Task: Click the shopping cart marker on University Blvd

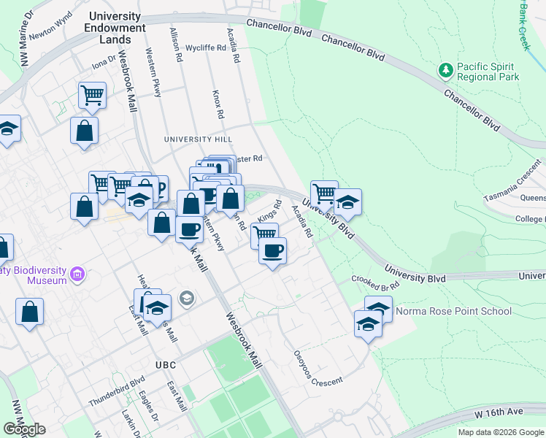Action: click(323, 193)
